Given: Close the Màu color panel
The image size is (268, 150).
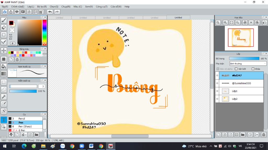Looking at the screenshot, I should tap(45, 17).
